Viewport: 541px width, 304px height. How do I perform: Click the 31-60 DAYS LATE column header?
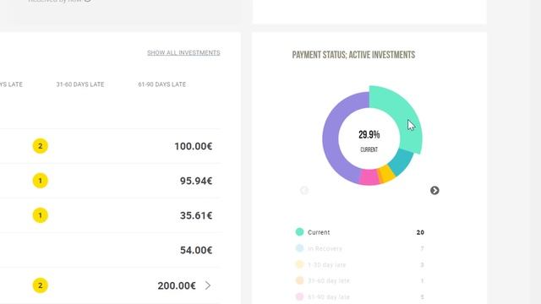80,84
